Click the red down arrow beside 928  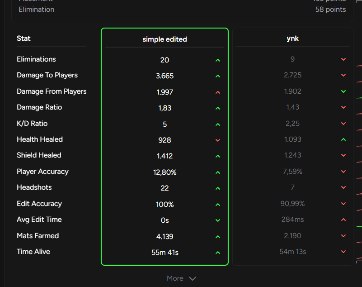pos(218,140)
